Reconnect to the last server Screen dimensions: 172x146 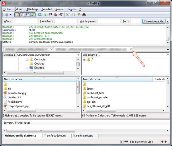coord(61,15)
